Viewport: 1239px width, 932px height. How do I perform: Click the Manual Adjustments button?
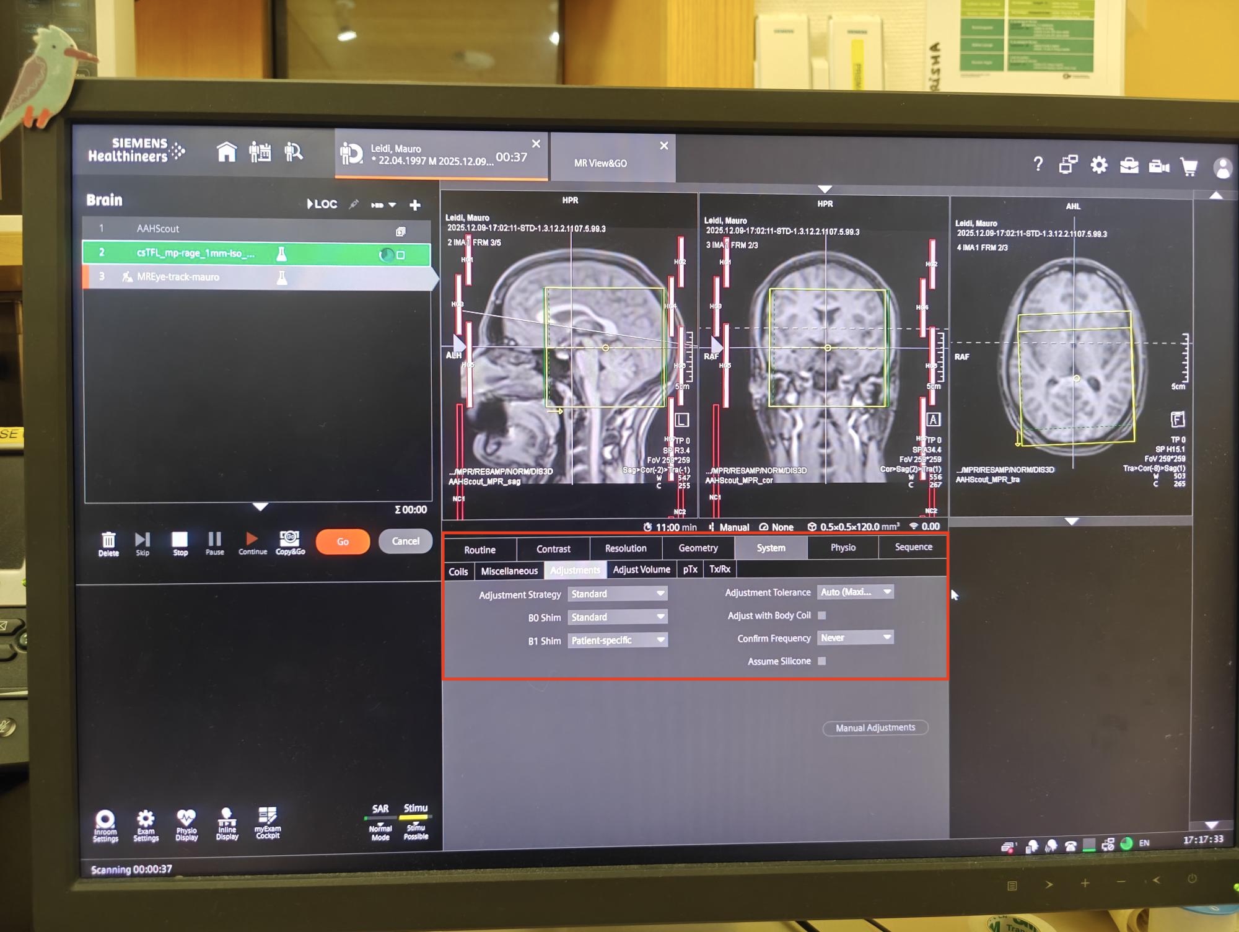pyautogui.click(x=875, y=728)
